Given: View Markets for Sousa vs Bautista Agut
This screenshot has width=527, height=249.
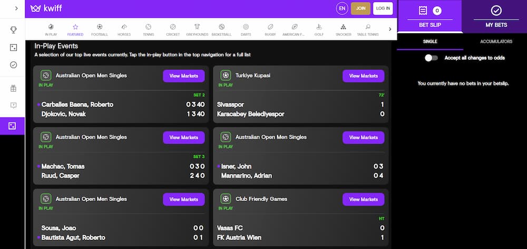Looking at the screenshot, I should 184,199.
